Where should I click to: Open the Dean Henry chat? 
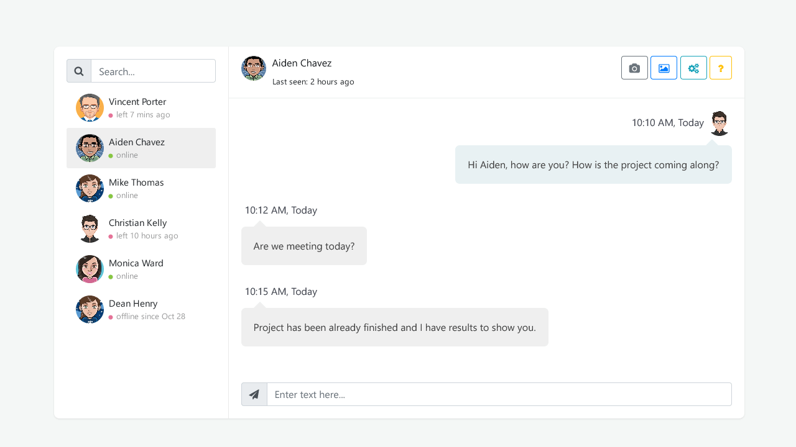[141, 309]
